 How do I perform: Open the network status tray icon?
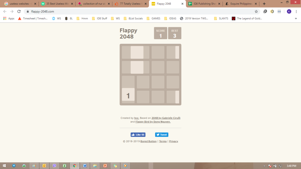(280, 166)
